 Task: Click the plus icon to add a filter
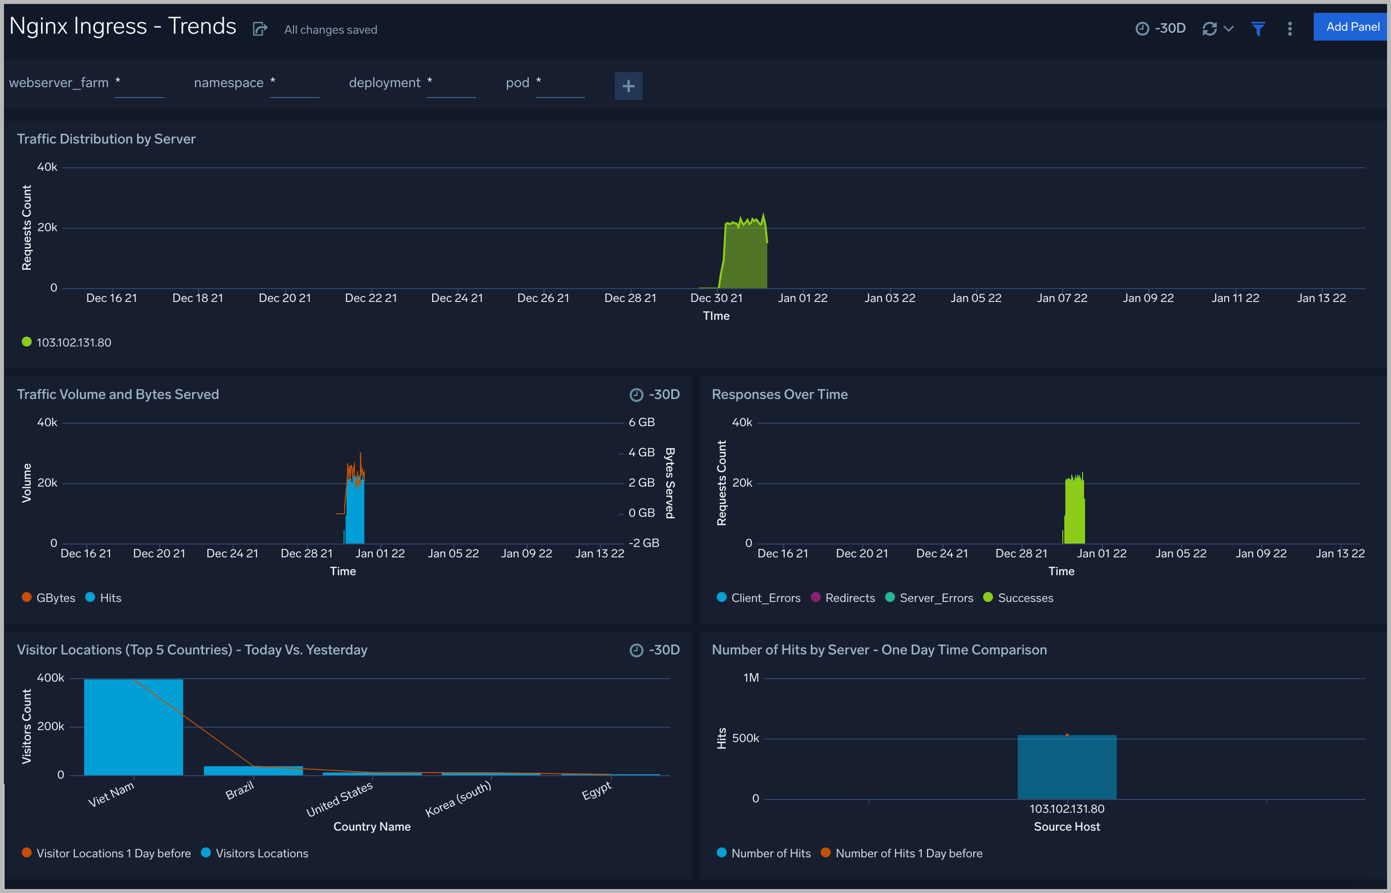[x=629, y=86]
